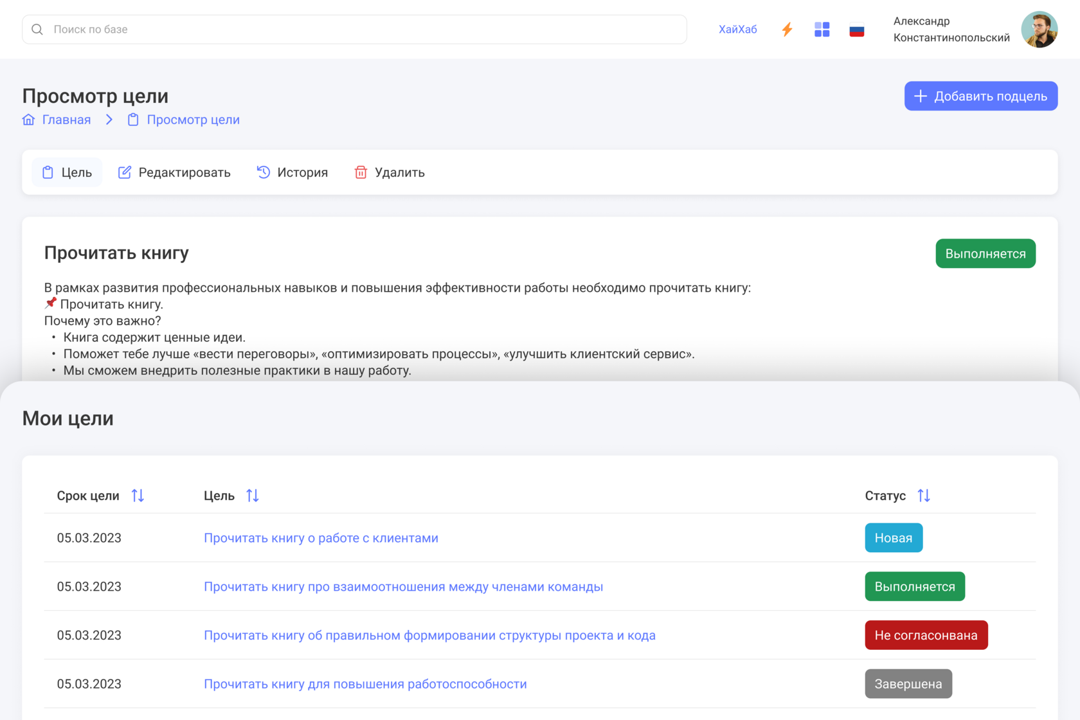Click the search magnifier icon

(37, 30)
